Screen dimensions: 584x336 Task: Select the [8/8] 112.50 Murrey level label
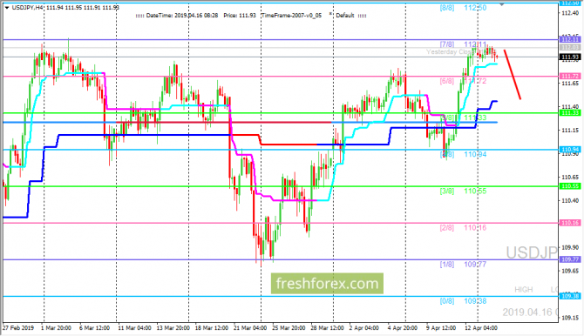point(463,8)
